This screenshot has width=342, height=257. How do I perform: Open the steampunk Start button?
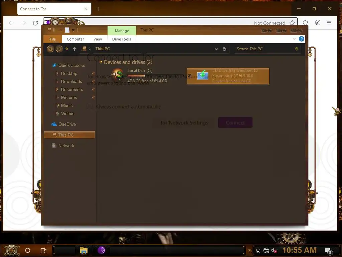12,250
